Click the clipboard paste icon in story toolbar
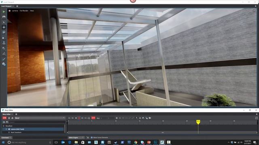This screenshot has height=145, width=259. (137, 118)
